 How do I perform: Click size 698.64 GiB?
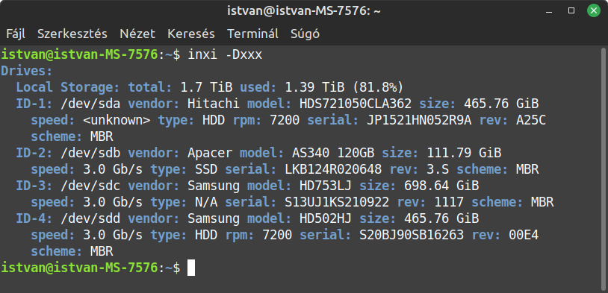click(441, 186)
